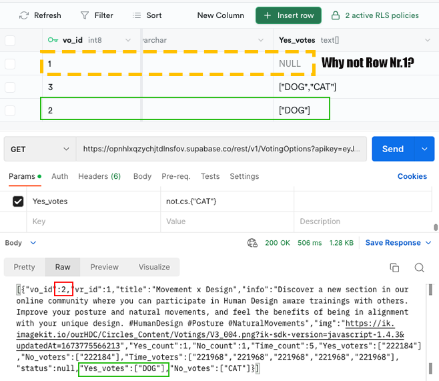Click the 200 OK status text
The image size is (439, 381).
click(x=277, y=243)
